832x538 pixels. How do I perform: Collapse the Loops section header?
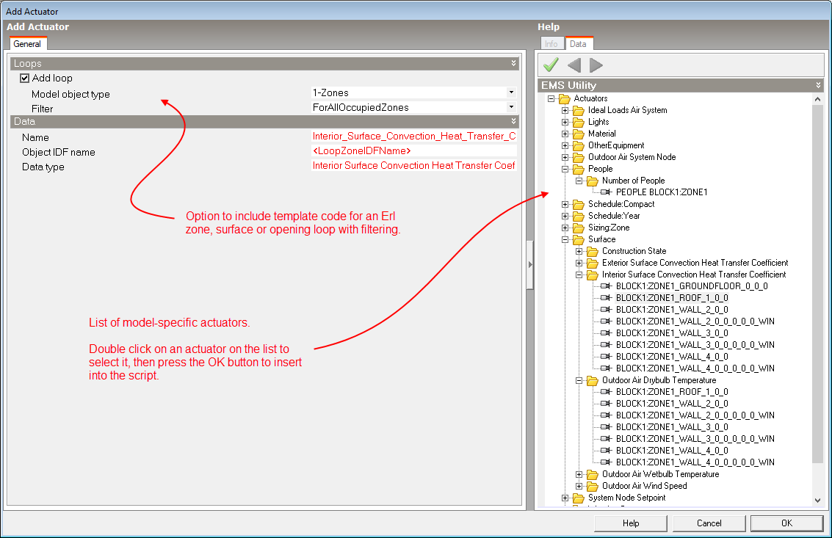pos(514,64)
